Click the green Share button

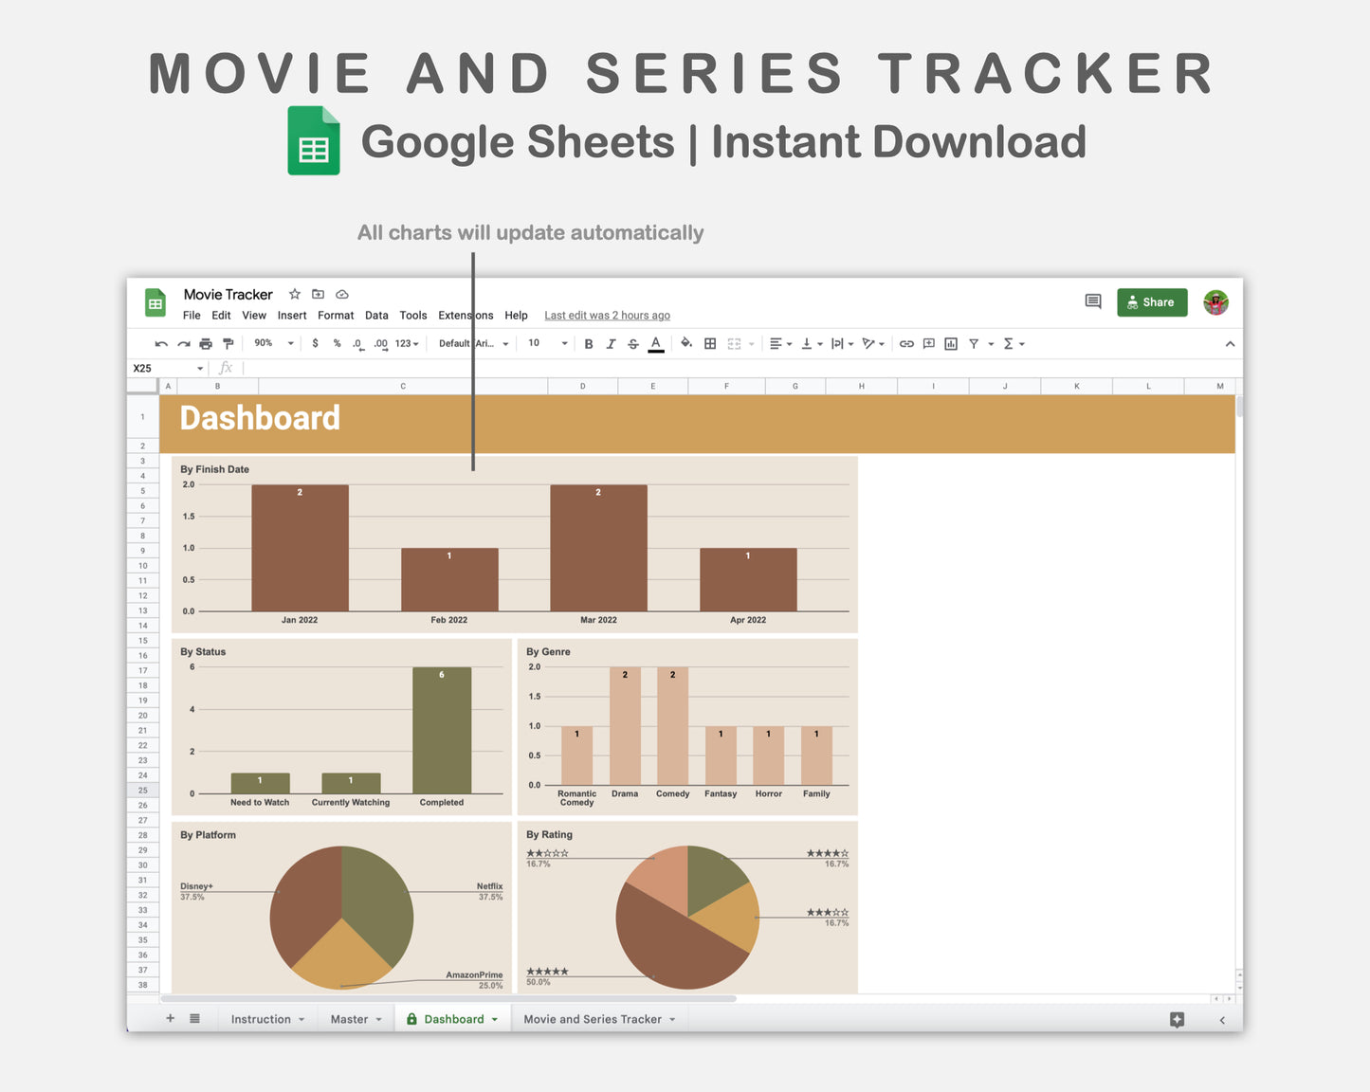click(x=1151, y=302)
